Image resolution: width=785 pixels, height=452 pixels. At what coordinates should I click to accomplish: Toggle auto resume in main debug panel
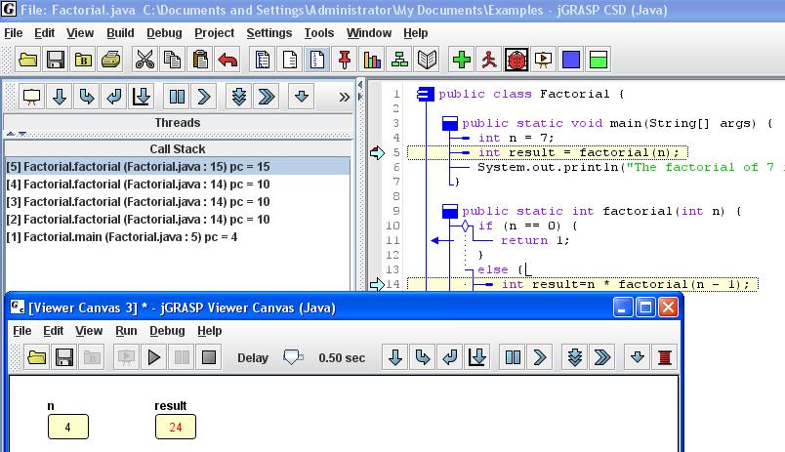[267, 96]
